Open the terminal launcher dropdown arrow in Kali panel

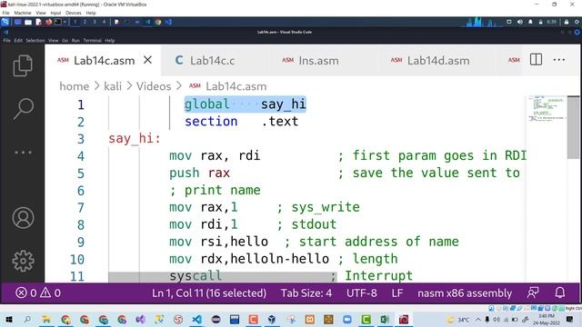click(x=65, y=22)
